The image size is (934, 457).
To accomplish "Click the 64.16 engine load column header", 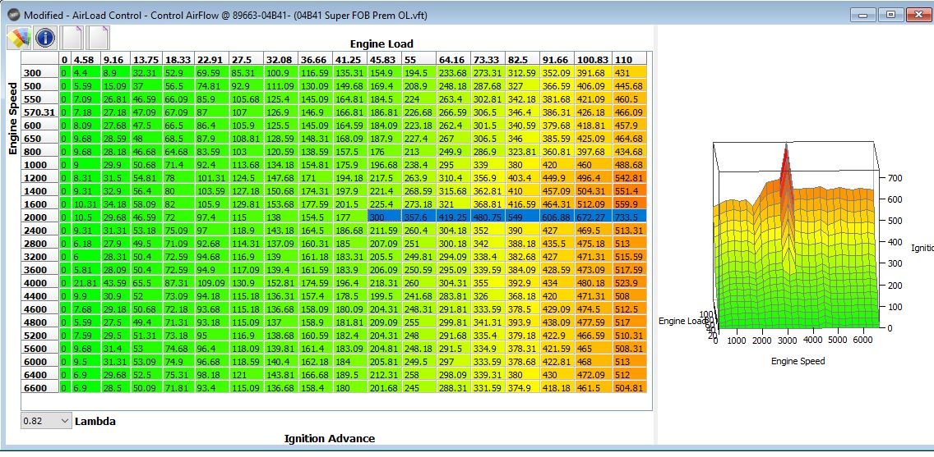I will pyautogui.click(x=454, y=59).
